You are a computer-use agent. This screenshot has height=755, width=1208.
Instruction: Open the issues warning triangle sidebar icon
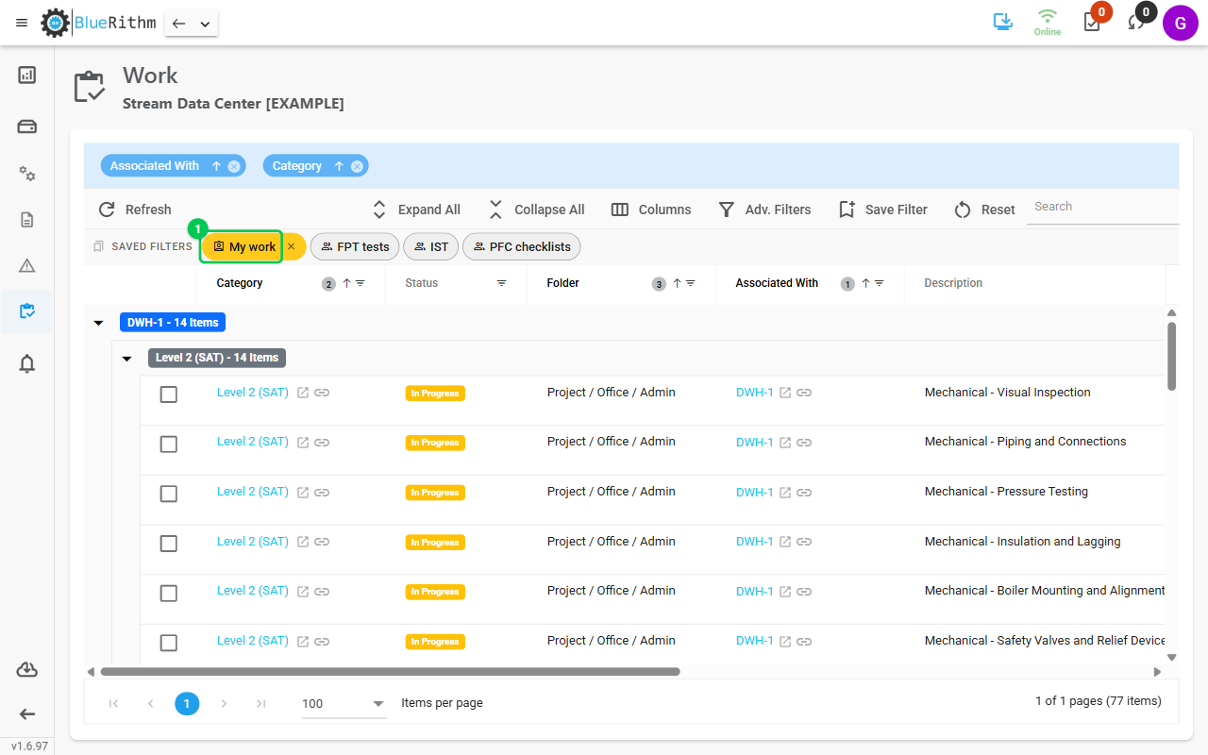point(27,266)
